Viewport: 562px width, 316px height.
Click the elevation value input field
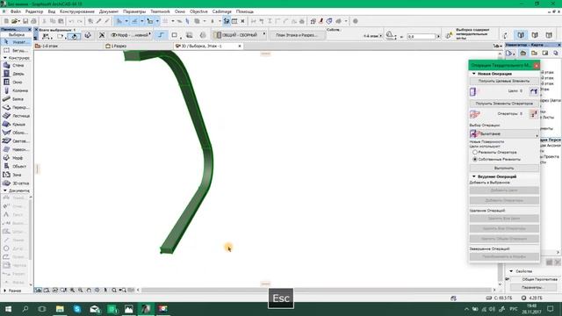[x=421, y=36]
